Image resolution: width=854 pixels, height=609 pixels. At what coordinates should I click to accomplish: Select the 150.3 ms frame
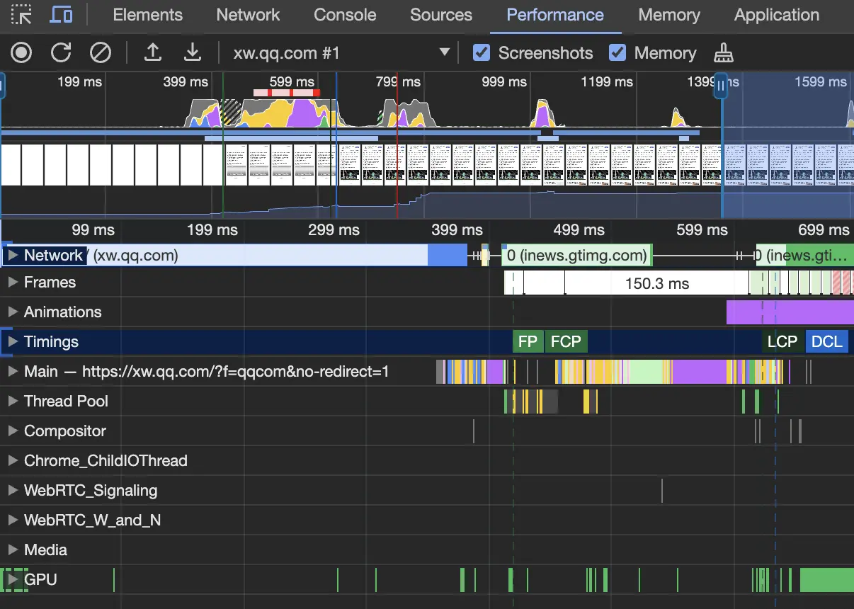click(656, 283)
